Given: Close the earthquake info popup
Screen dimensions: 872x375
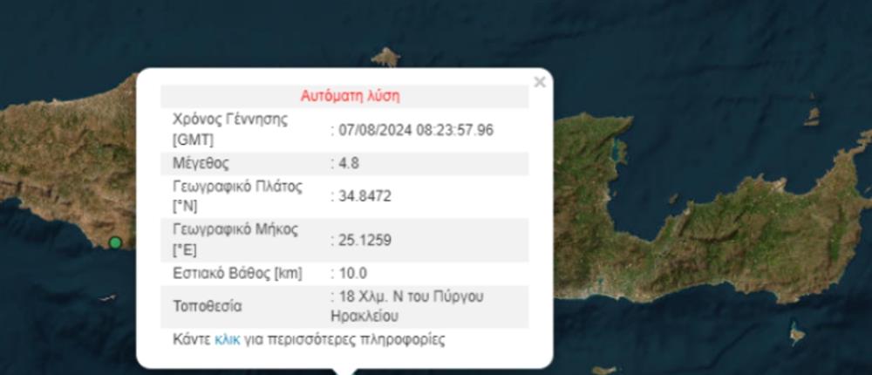Looking at the screenshot, I should [540, 82].
